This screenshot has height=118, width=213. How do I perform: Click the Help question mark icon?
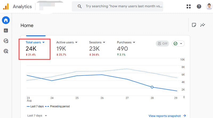coord(199,6)
